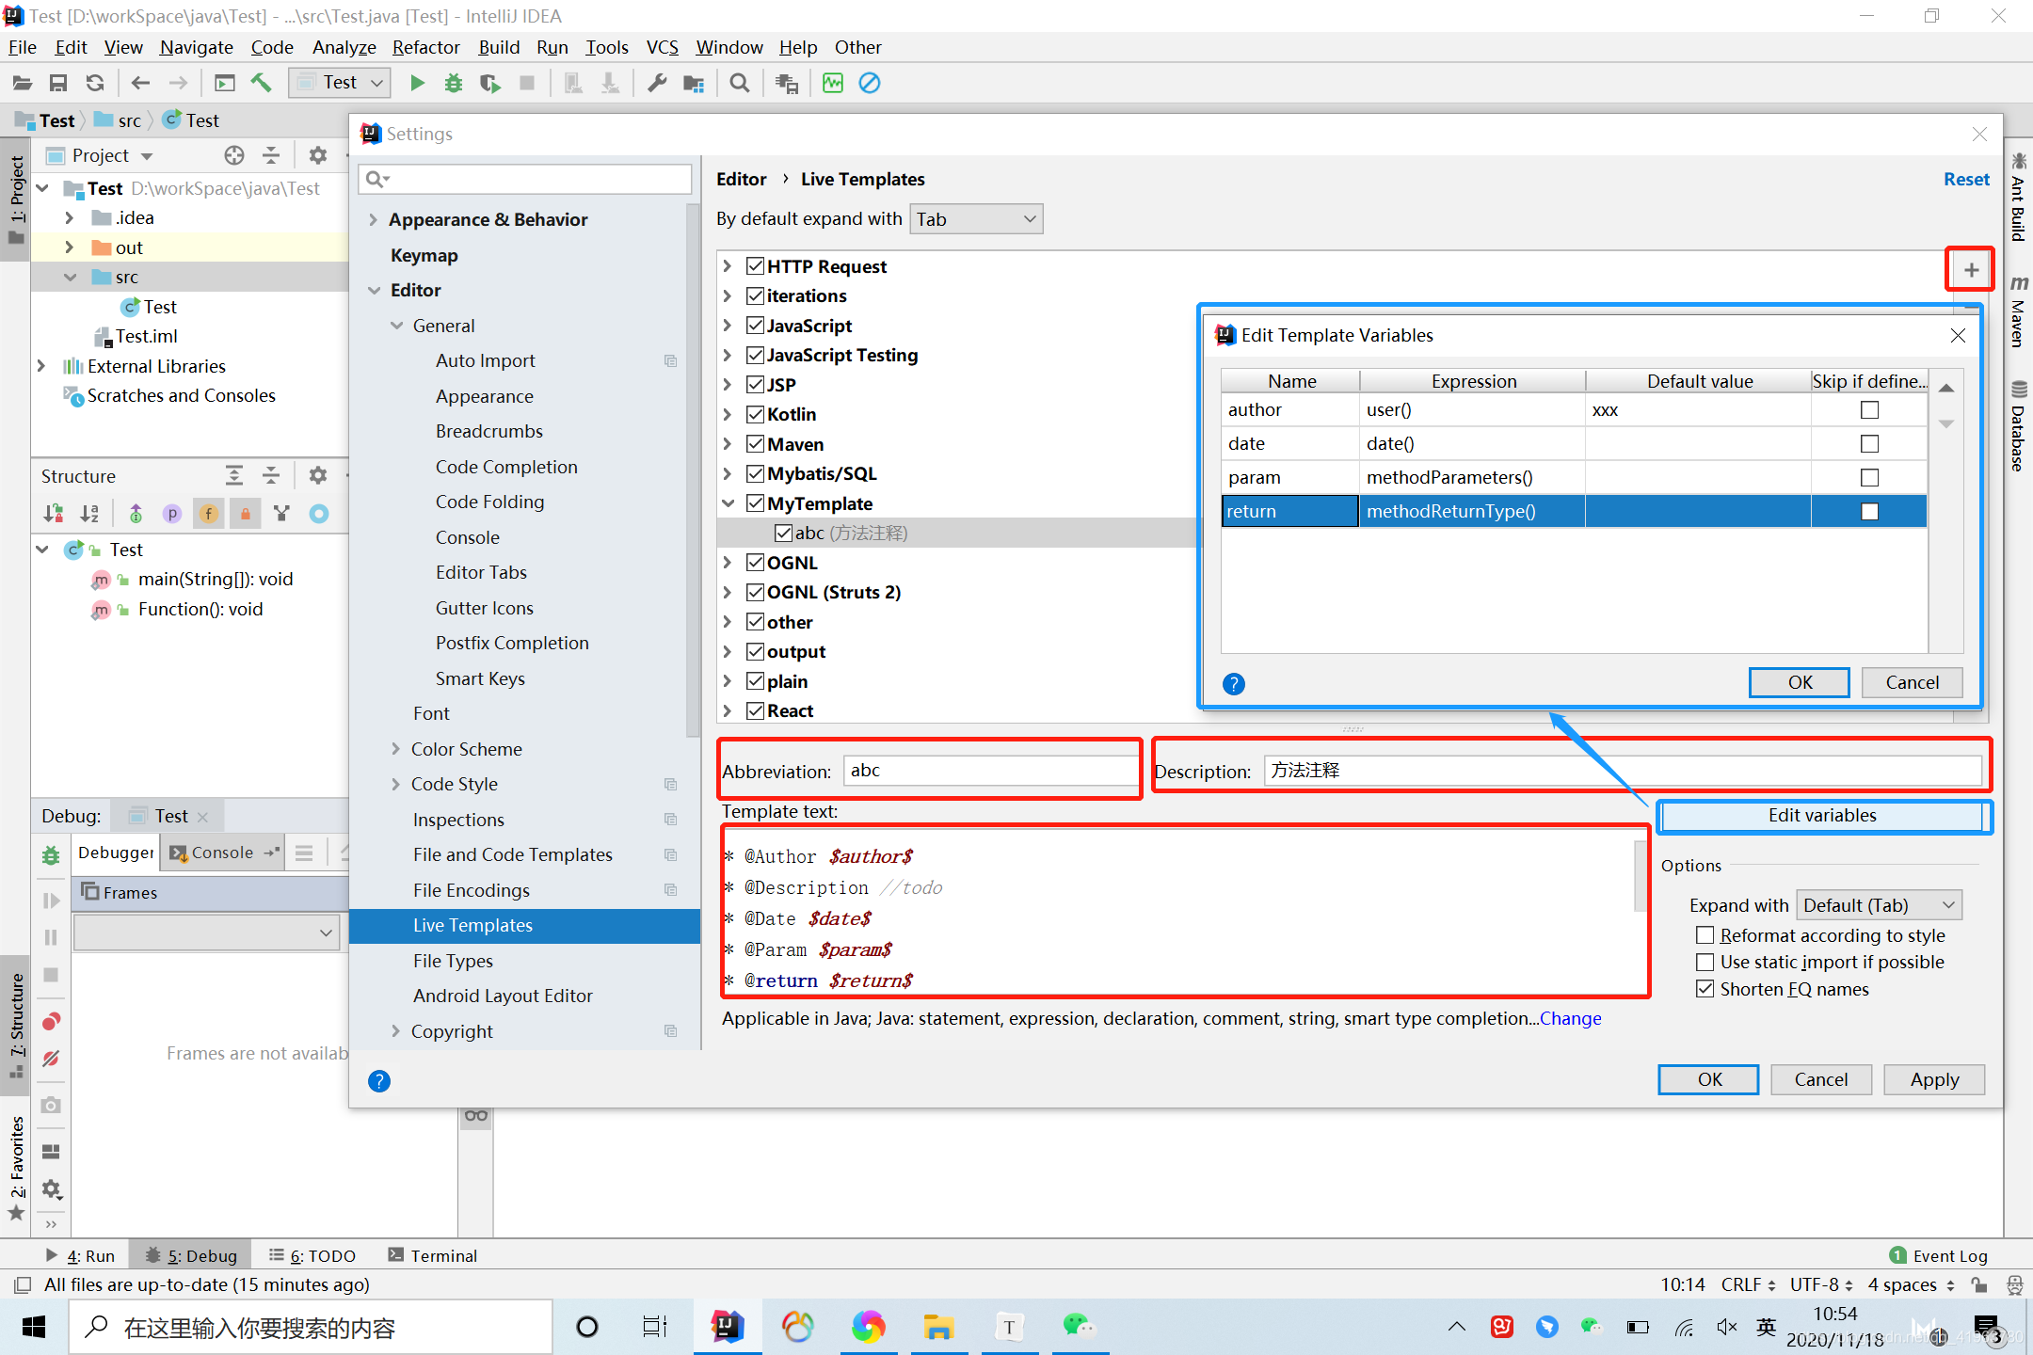Image resolution: width=2033 pixels, height=1355 pixels.
Task: Click the add template plus icon
Action: (x=1971, y=271)
